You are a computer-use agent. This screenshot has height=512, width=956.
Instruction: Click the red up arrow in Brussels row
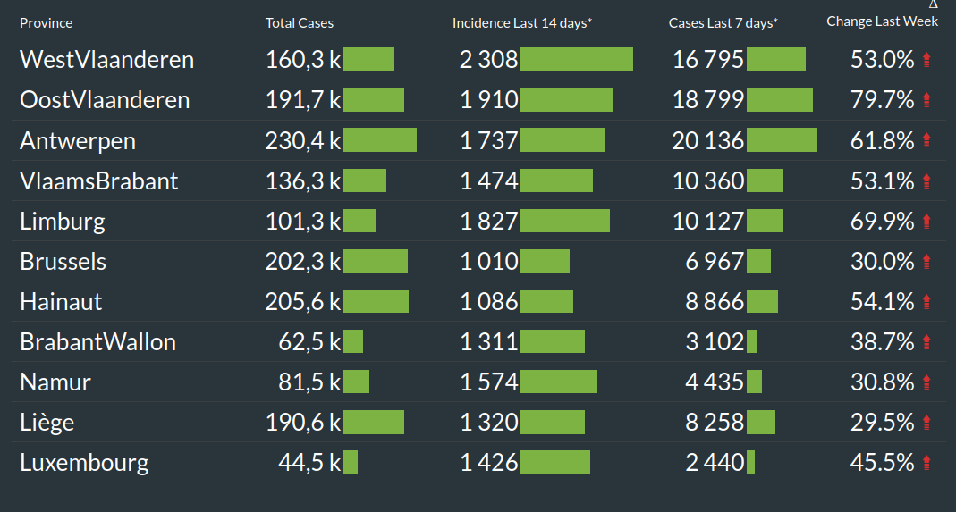pos(926,262)
